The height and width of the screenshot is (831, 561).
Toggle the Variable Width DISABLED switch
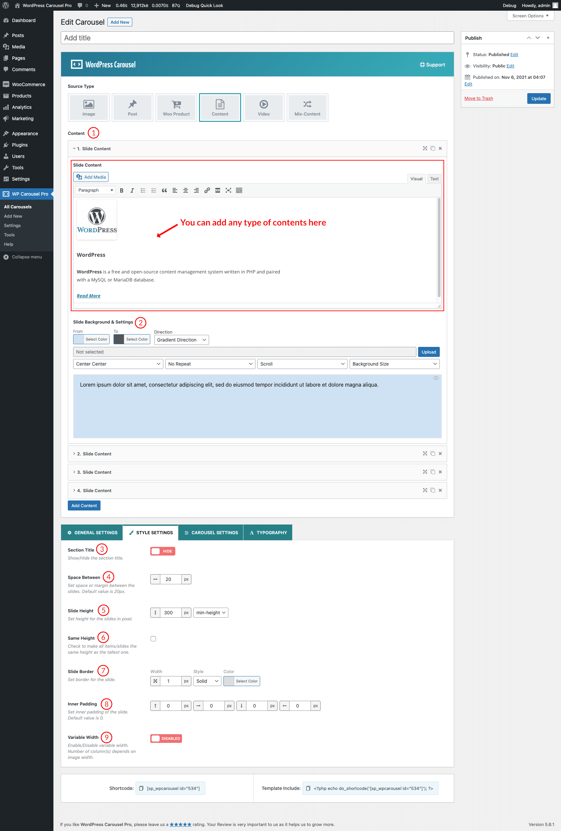(166, 739)
